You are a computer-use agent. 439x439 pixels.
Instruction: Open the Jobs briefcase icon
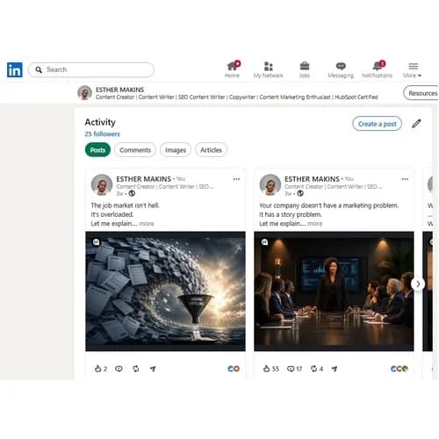coord(305,66)
